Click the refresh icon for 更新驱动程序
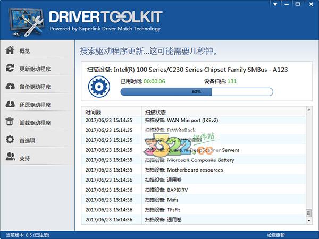The image size is (319, 239). point(10,69)
